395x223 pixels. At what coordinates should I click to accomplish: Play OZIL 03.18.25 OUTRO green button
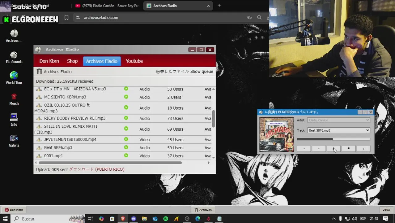126,107
